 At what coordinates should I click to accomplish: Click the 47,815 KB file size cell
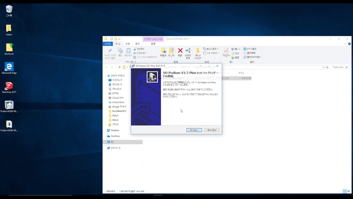click(x=246, y=78)
